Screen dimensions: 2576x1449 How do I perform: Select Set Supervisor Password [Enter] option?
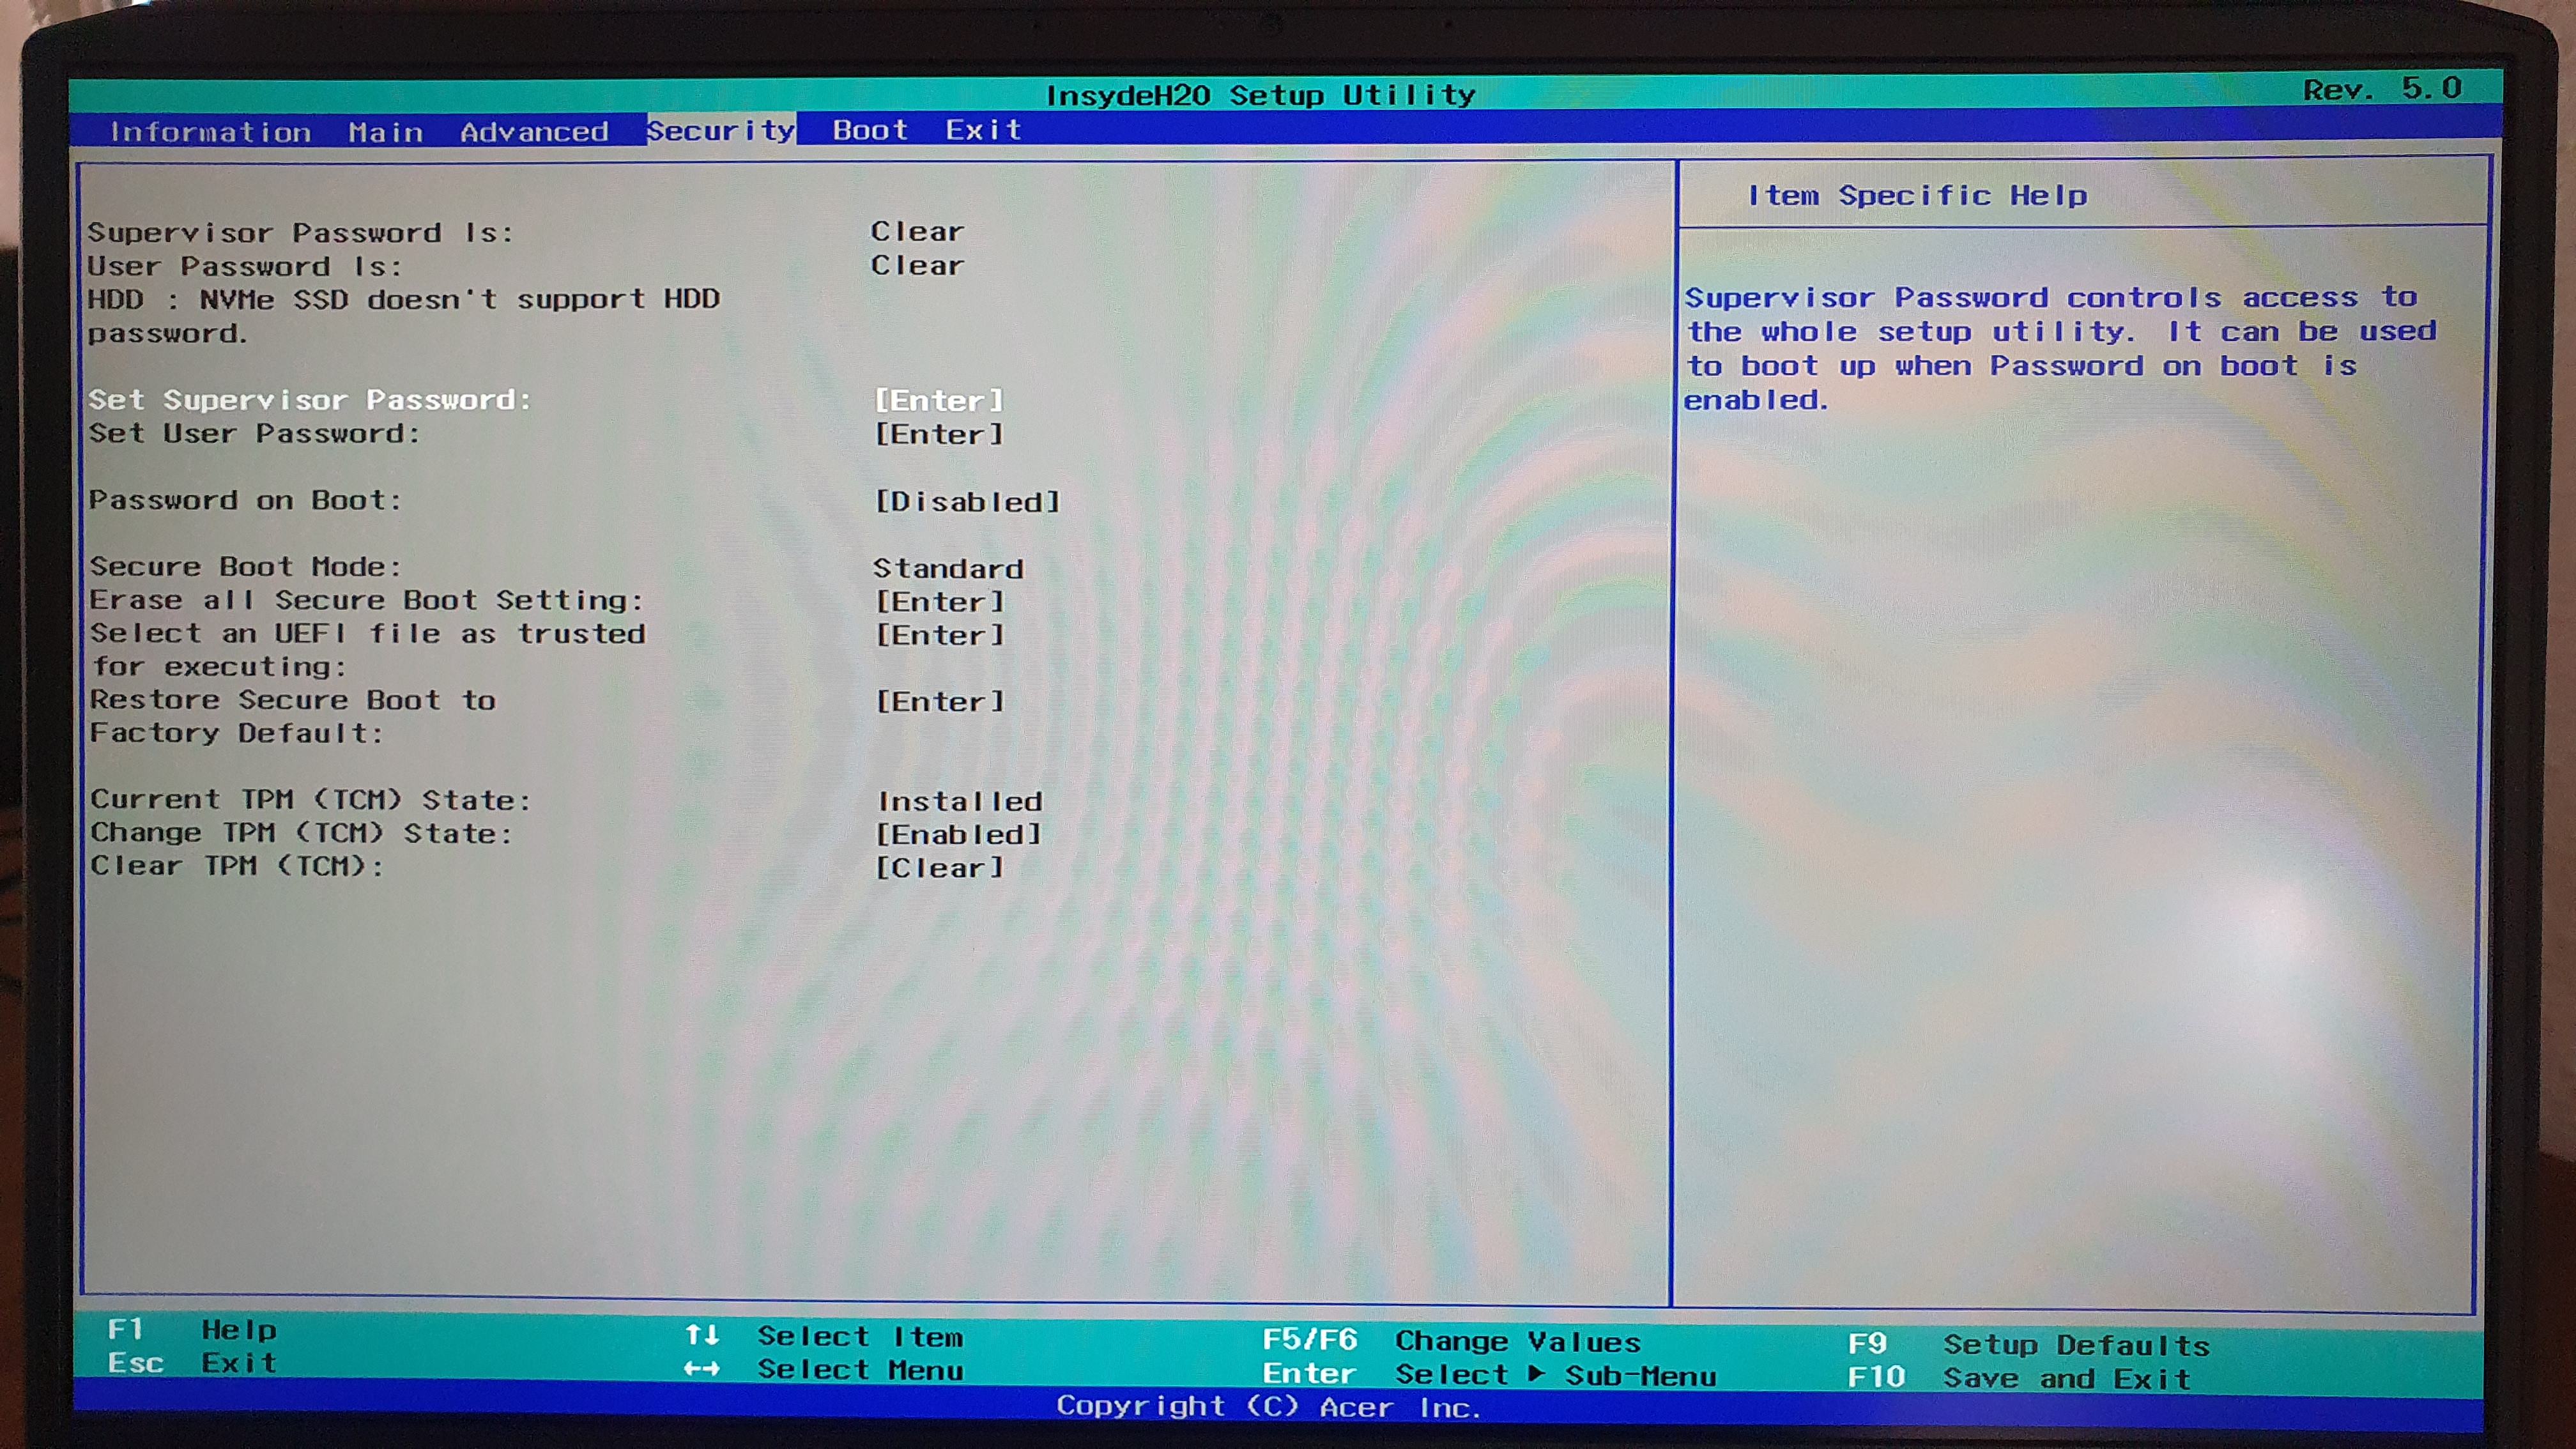pos(939,400)
